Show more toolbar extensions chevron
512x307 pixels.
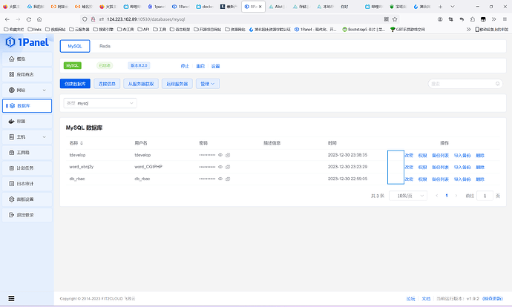(x=493, y=19)
